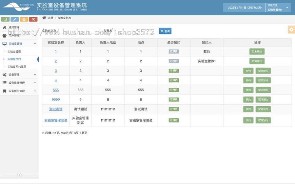Open lab link 测试测试
This screenshot has width=295, height=184.
(56, 109)
